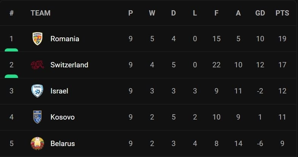Select the Belarus team name
The height and width of the screenshot is (157, 298).
[62, 143]
